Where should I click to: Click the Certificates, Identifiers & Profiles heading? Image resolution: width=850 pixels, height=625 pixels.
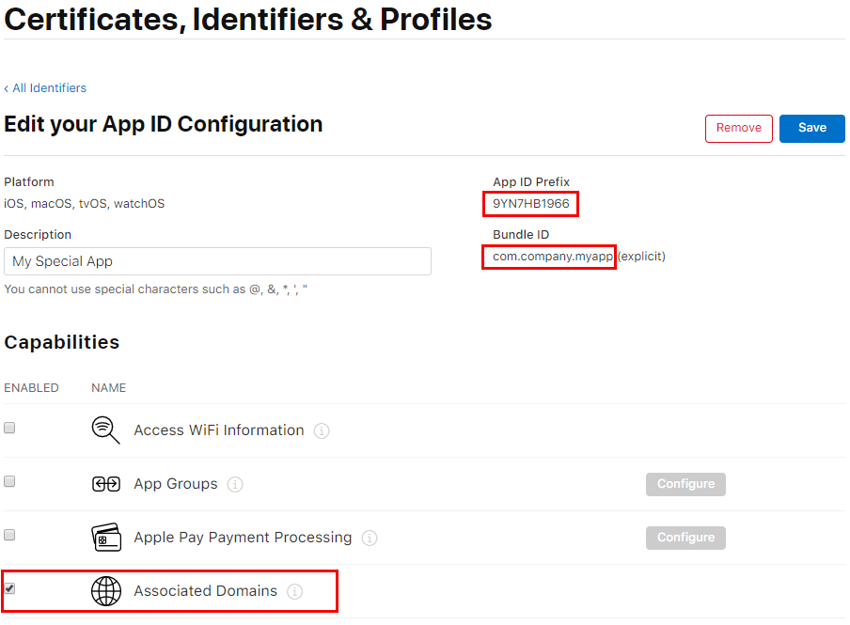pyautogui.click(x=247, y=20)
